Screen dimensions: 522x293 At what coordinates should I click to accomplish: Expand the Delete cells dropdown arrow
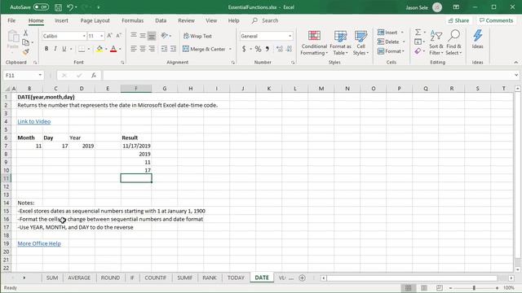(x=404, y=42)
